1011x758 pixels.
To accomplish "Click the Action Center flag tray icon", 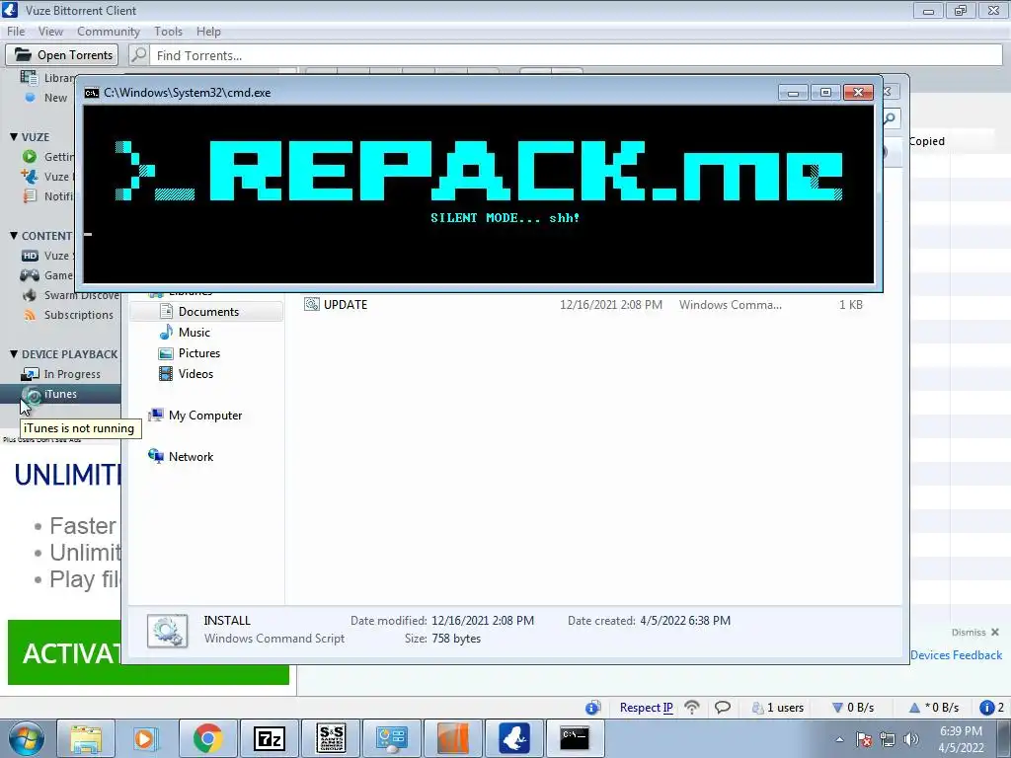I will point(864,739).
